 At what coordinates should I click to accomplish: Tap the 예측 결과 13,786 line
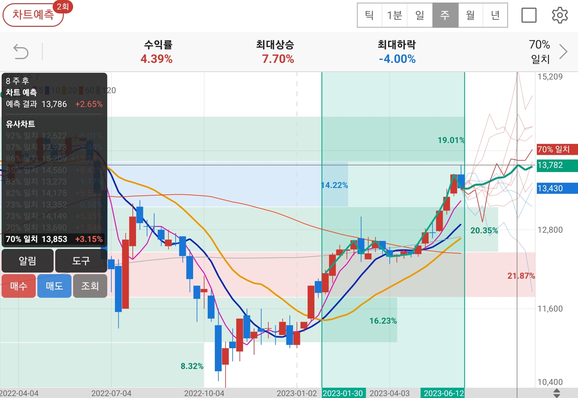pyautogui.click(x=54, y=104)
